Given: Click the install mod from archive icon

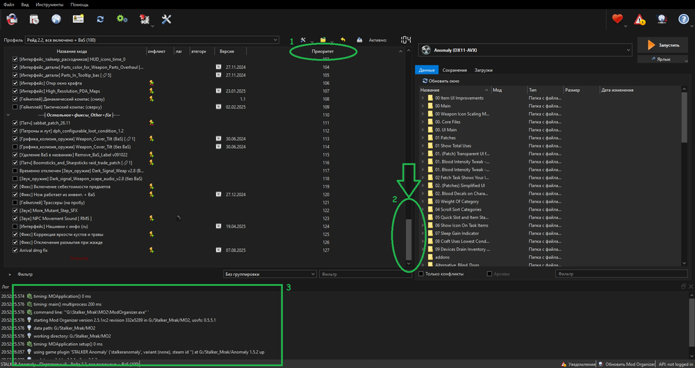Looking at the screenshot, I should (x=34, y=19).
